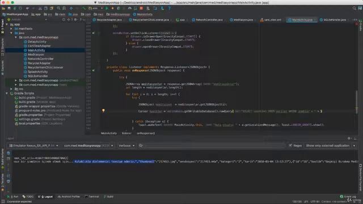This screenshot has width=363, height=204.
Task: Expand com.med.meditasyonapp (androidTest) package
Action: point(16,80)
